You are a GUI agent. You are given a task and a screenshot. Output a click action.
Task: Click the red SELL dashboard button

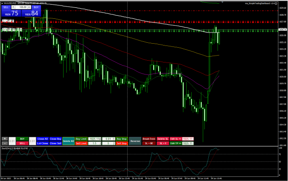[x=22, y=143]
